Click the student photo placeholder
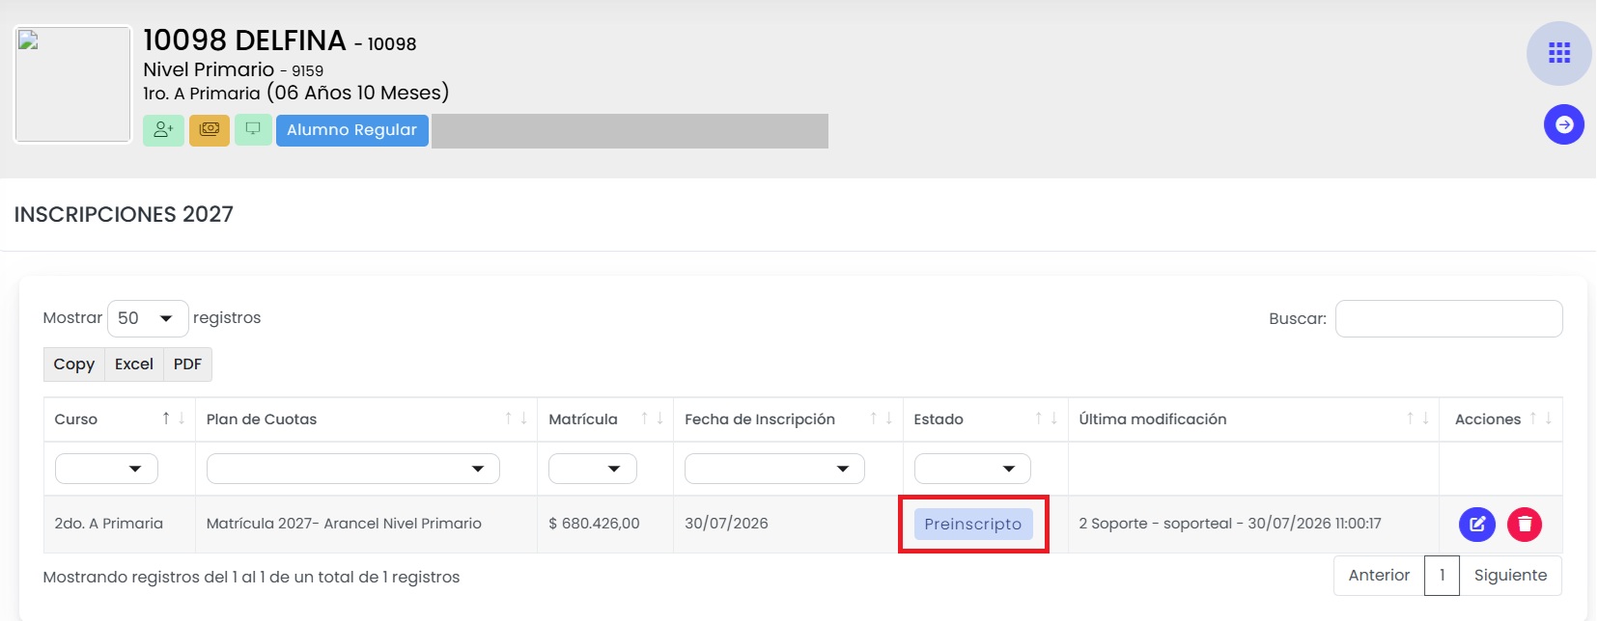 72,85
